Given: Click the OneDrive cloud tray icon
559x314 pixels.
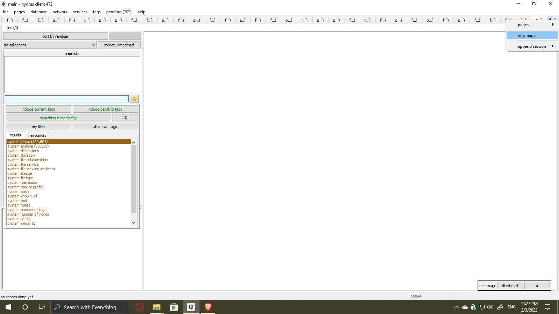Looking at the screenshot, I should coord(465,307).
